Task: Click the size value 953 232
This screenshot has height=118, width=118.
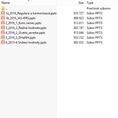Action: pyautogui.click(x=78, y=38)
